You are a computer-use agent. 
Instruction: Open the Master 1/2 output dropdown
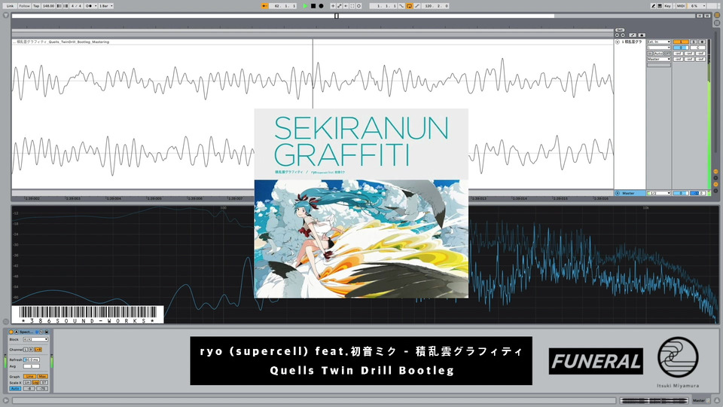coord(659,194)
